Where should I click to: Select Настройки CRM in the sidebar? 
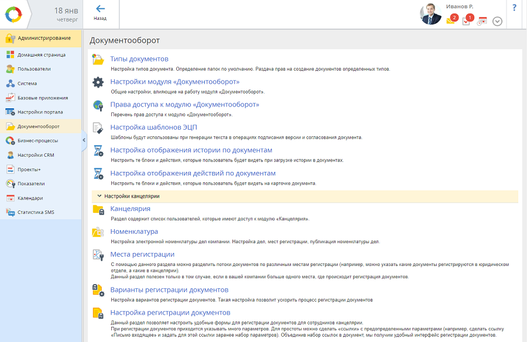click(x=35, y=155)
